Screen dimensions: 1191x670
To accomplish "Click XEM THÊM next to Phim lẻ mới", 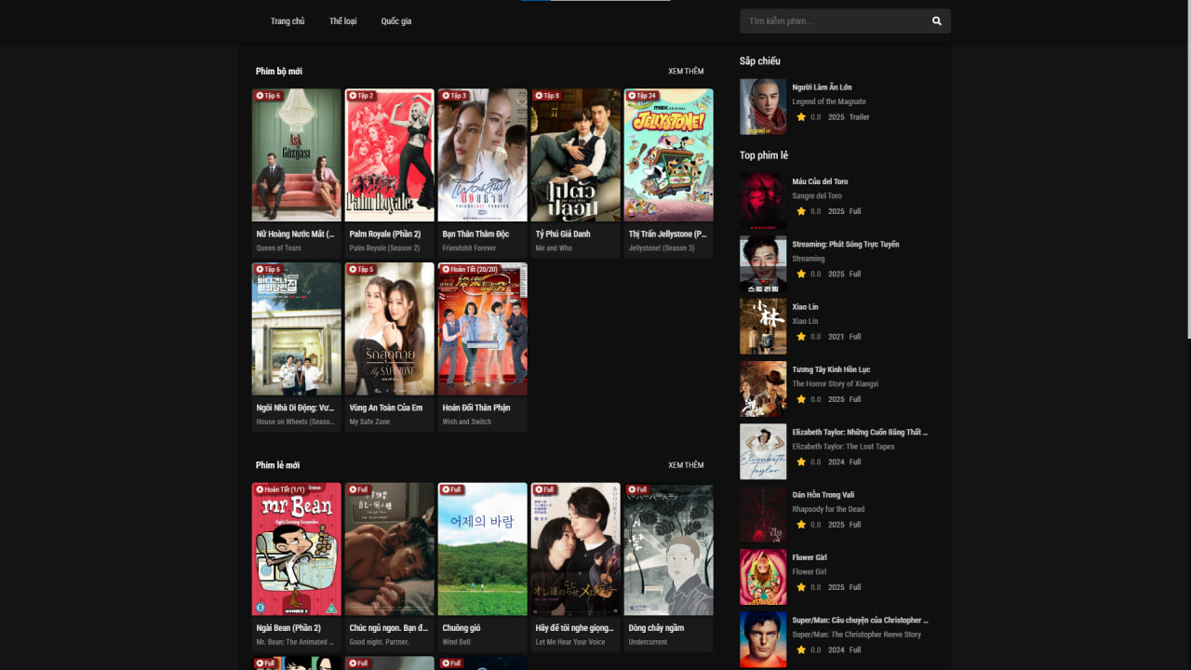I will [x=686, y=465].
